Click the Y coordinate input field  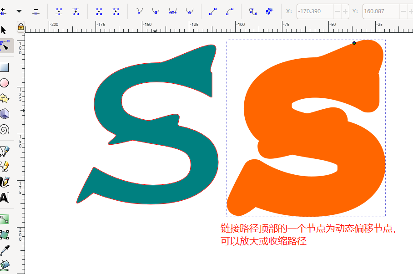[x=381, y=11]
